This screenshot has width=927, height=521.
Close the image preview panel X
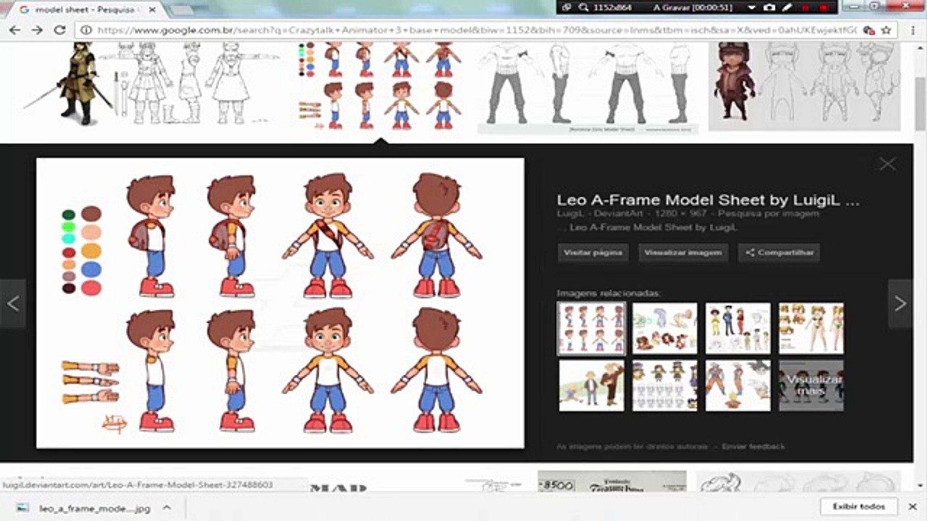click(x=887, y=164)
